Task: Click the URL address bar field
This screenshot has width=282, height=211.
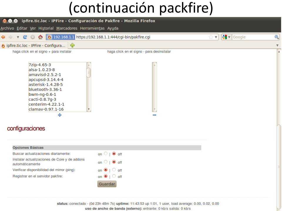Action: pos(141,37)
